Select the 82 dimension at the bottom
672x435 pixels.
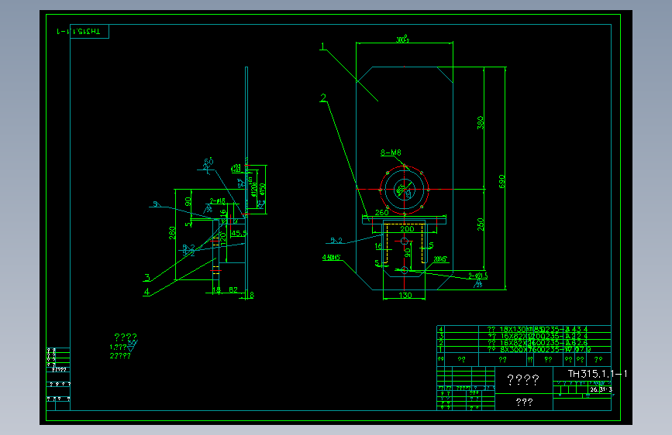point(233,289)
